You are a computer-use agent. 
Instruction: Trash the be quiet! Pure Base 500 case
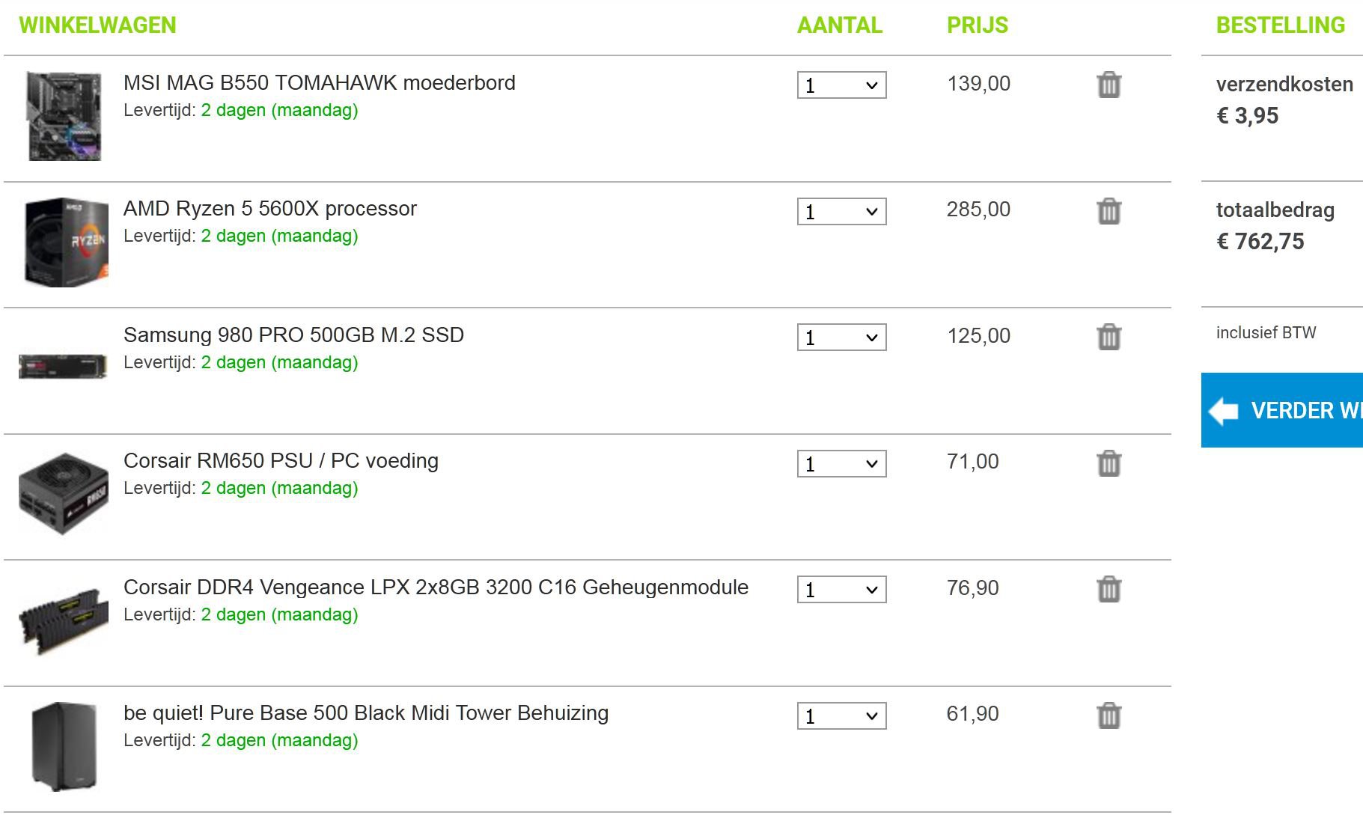coord(1109,715)
